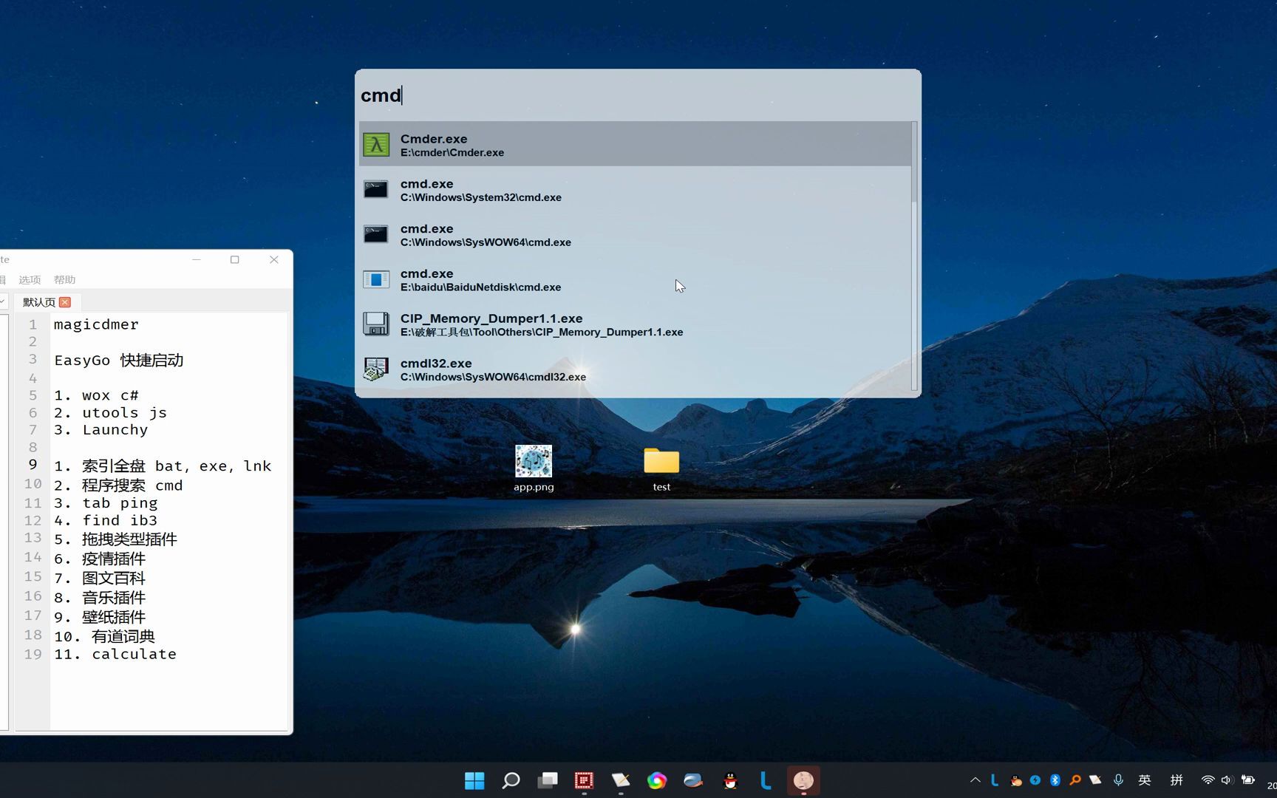Click line '壁纸插件' in editor

point(100,616)
